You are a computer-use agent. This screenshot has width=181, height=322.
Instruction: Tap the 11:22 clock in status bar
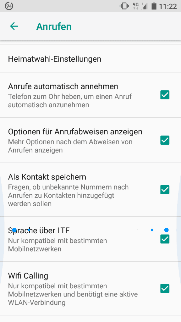[x=168, y=6]
